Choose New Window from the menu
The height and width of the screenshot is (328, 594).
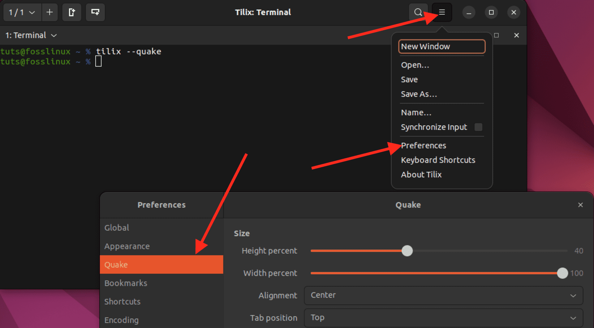point(426,46)
